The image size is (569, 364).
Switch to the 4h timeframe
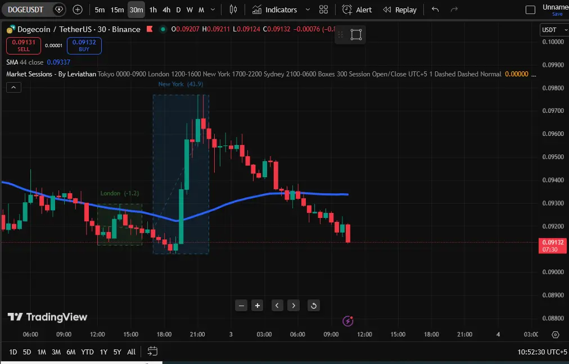(x=166, y=10)
